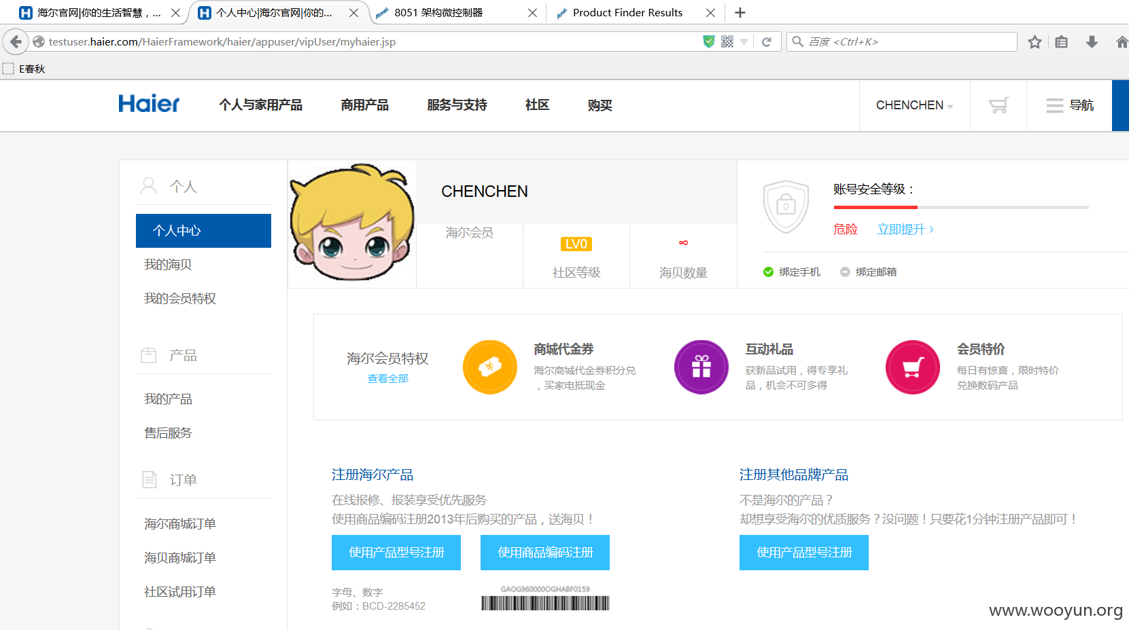Open a new tab with plus icon
This screenshot has height=630, width=1129.
740,13
